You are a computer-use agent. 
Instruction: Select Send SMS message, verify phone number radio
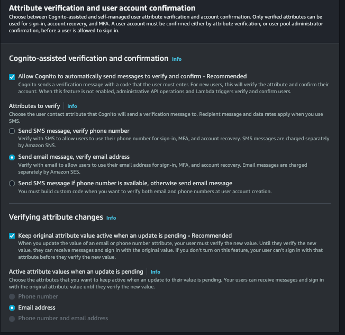[12, 131]
